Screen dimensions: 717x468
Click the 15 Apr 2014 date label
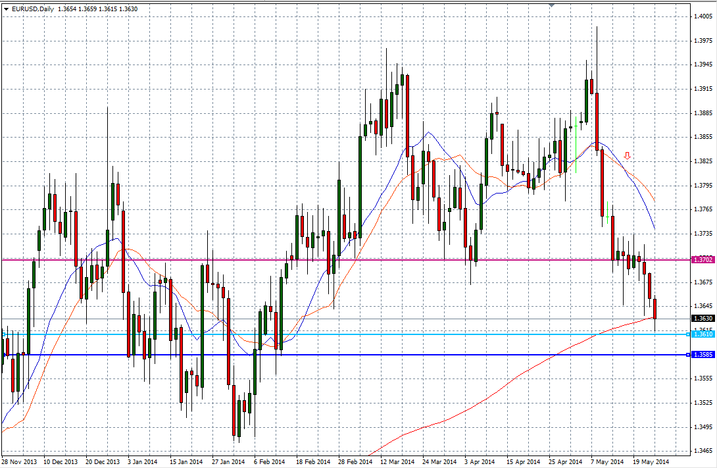coord(524,461)
